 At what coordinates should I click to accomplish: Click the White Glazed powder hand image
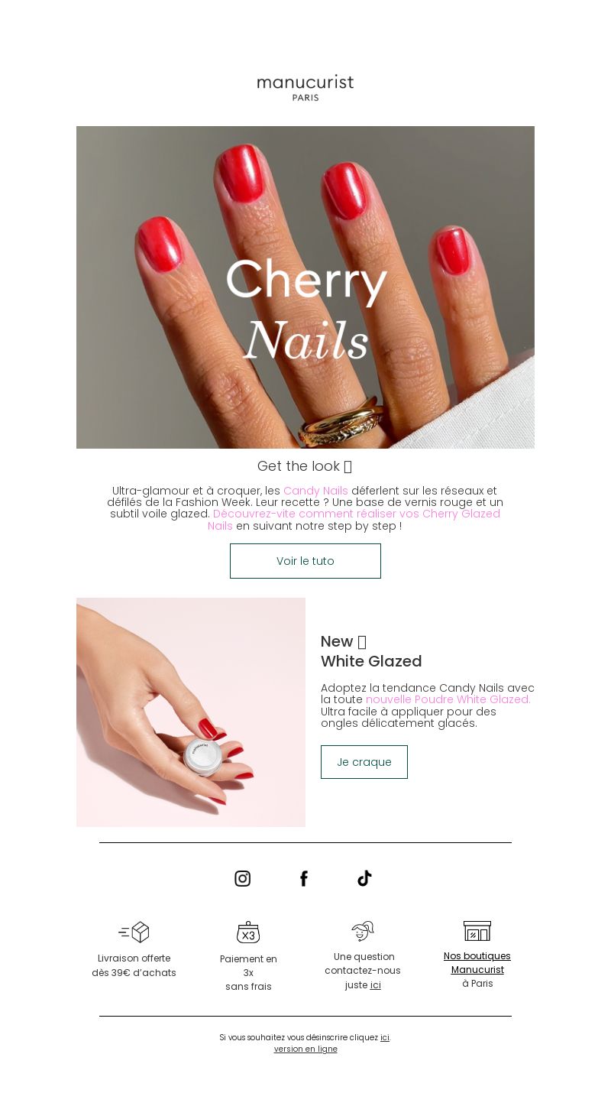pyautogui.click(x=191, y=712)
